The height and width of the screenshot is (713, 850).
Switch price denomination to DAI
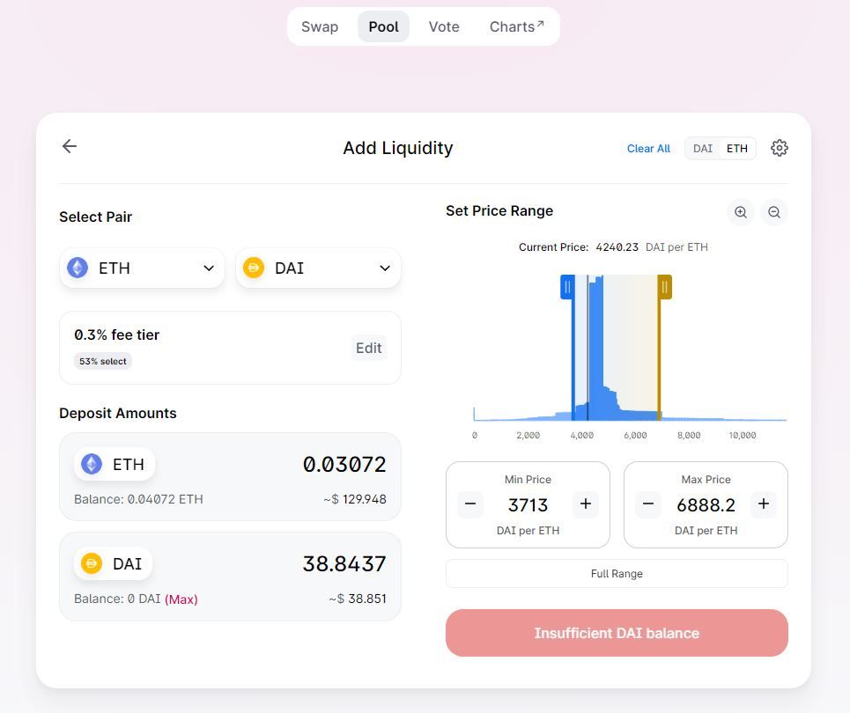coord(703,149)
